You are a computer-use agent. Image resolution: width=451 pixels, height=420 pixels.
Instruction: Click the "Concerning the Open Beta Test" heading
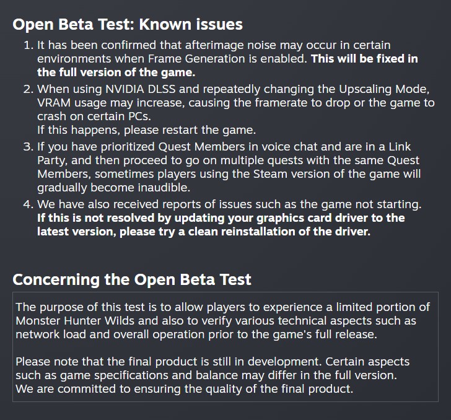[x=132, y=279]
